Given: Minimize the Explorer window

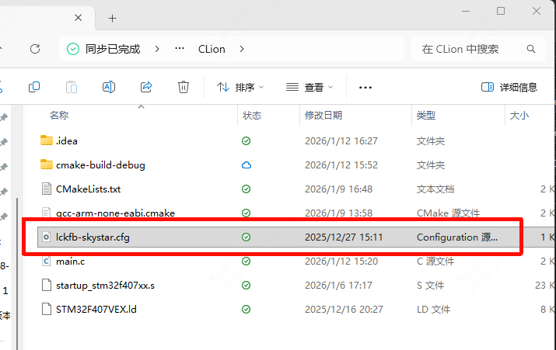Looking at the screenshot, I should [466, 12].
